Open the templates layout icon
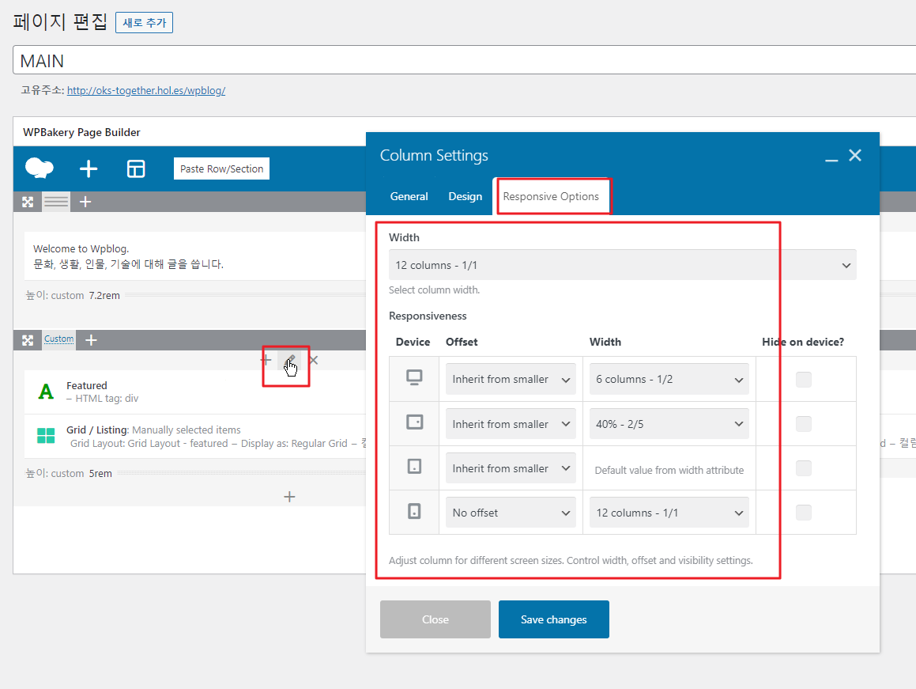The height and width of the screenshot is (689, 916). click(136, 169)
